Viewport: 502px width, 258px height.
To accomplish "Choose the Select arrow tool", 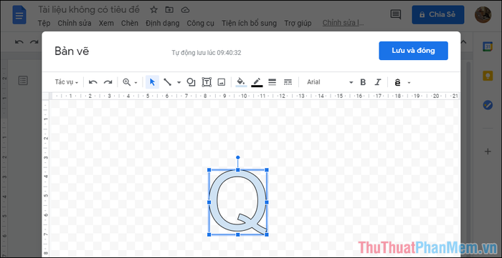I will tap(152, 82).
